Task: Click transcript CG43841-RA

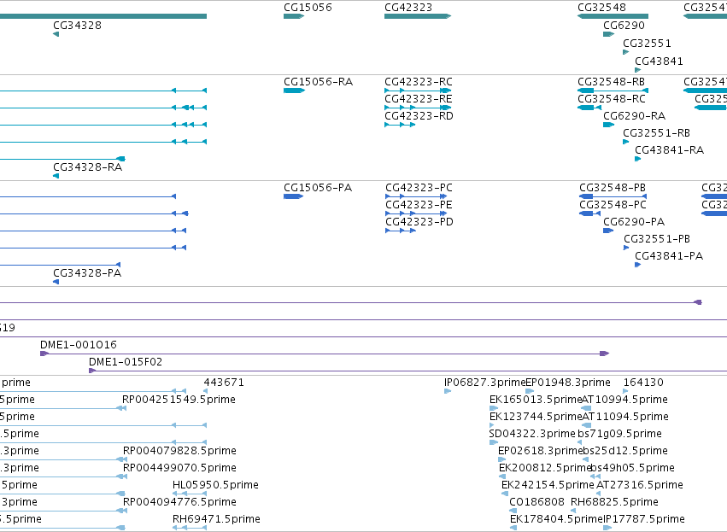Action: tap(669, 150)
